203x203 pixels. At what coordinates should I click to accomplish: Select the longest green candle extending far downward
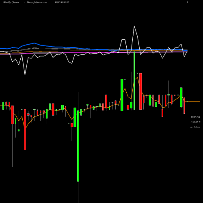coord(78,146)
